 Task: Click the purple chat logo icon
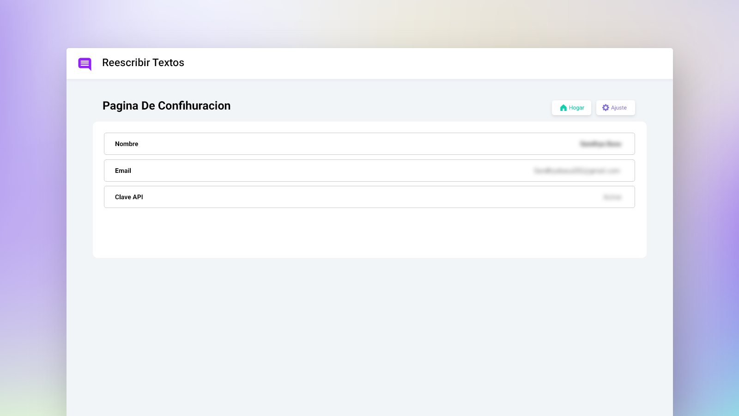85,64
